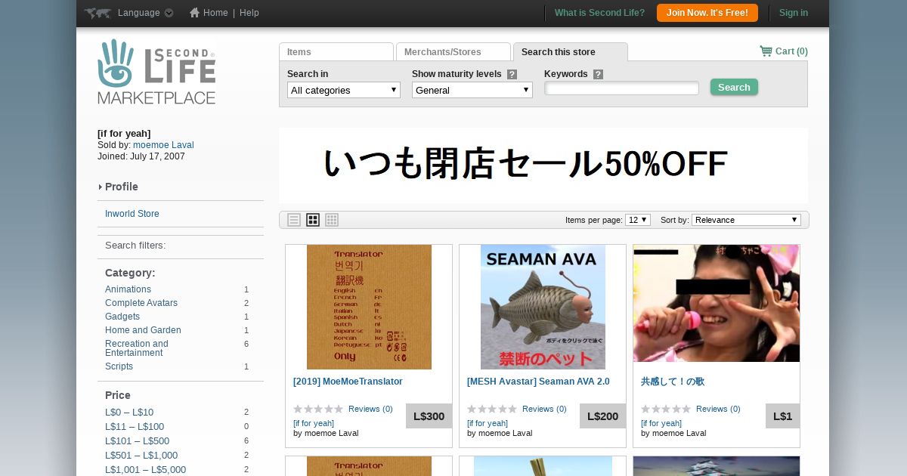Open Reviews (0) for MoeMoeTranslator
The image size is (907, 476).
pyautogui.click(x=370, y=409)
